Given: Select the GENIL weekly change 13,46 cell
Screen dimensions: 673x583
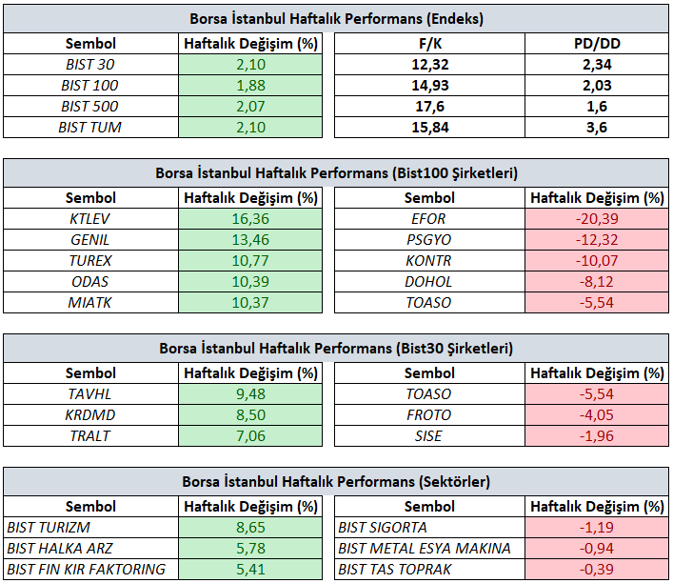Looking at the screenshot, I should pos(250,240).
